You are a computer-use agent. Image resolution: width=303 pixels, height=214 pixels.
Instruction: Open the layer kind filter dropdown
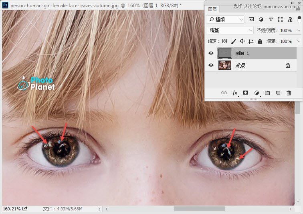(x=225, y=19)
